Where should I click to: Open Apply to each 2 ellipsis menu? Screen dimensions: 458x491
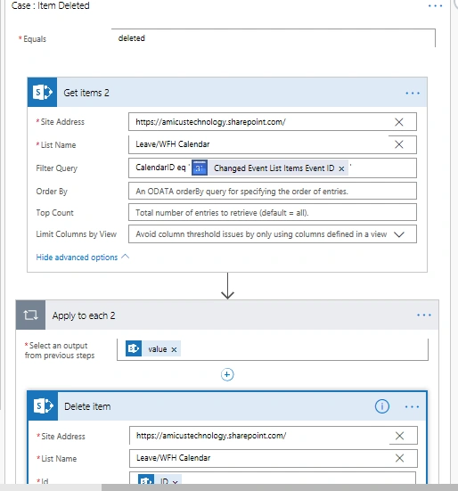tap(424, 315)
